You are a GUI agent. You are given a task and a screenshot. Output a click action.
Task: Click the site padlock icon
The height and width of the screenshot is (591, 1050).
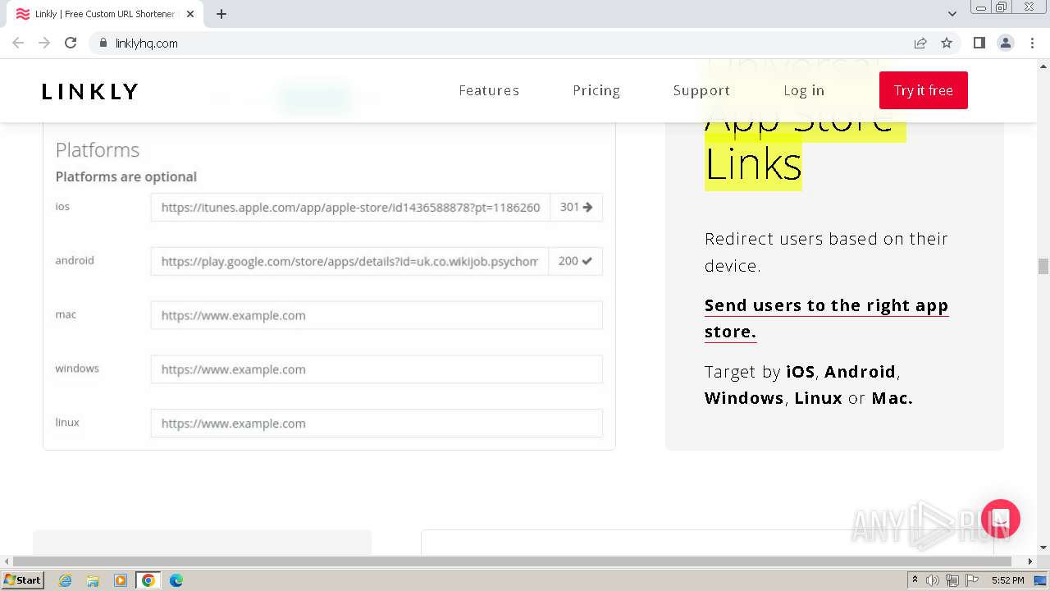coord(103,43)
